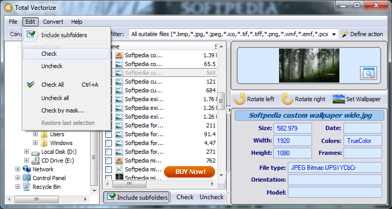
Task: Click the image icon of the 1.76 row
Action: [119, 99]
